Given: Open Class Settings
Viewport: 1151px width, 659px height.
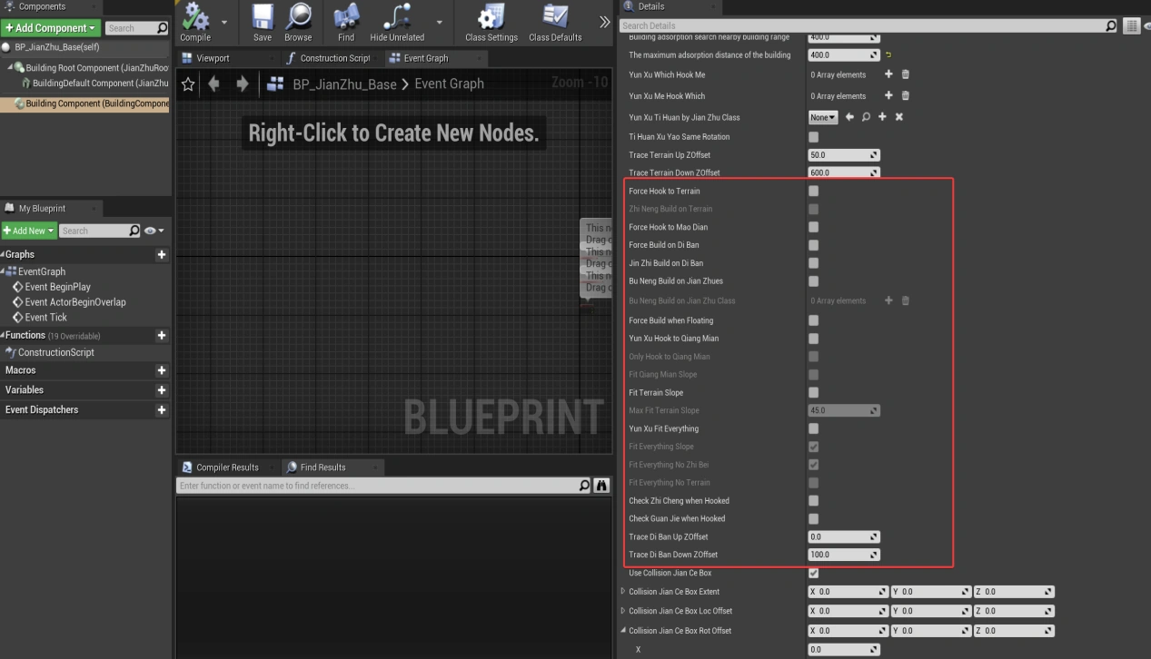Looking at the screenshot, I should click(x=491, y=22).
